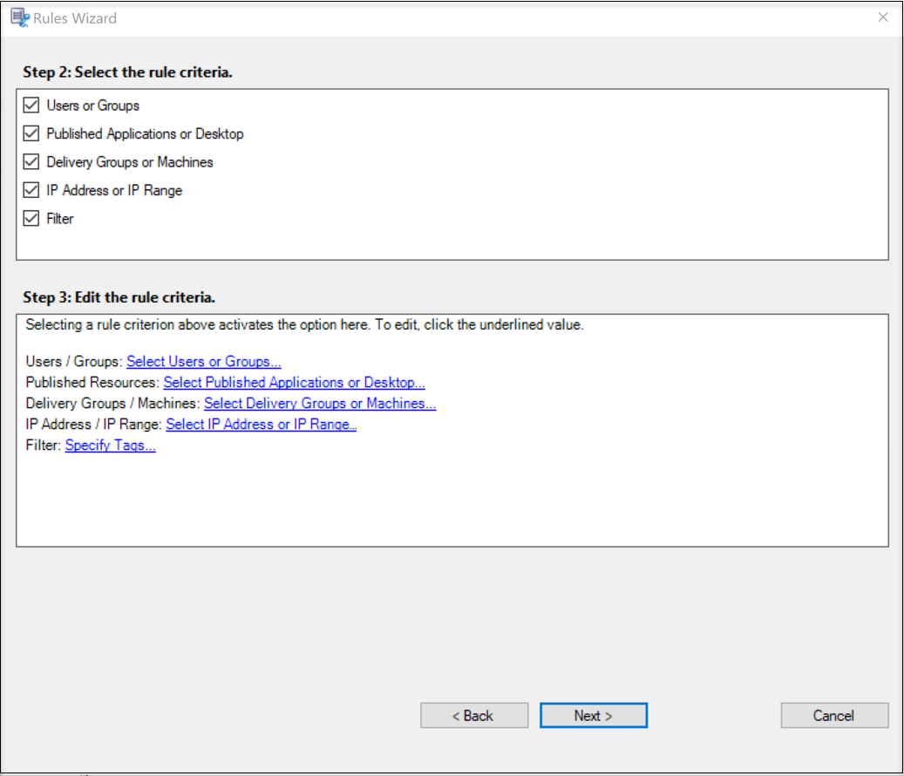The height and width of the screenshot is (776, 904).
Task: Close the Rules Wizard dialog
Action: (883, 17)
